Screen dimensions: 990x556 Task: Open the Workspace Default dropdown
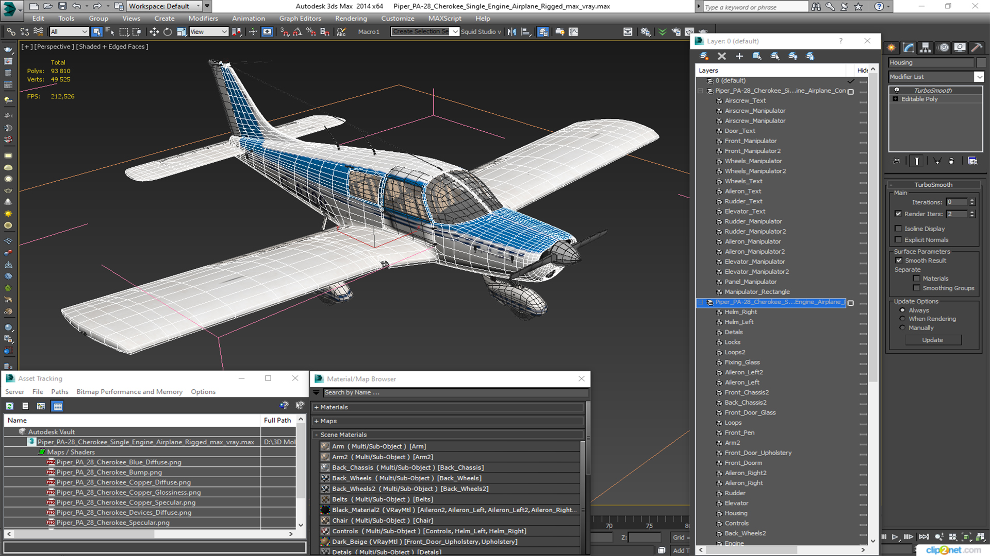pyautogui.click(x=164, y=6)
